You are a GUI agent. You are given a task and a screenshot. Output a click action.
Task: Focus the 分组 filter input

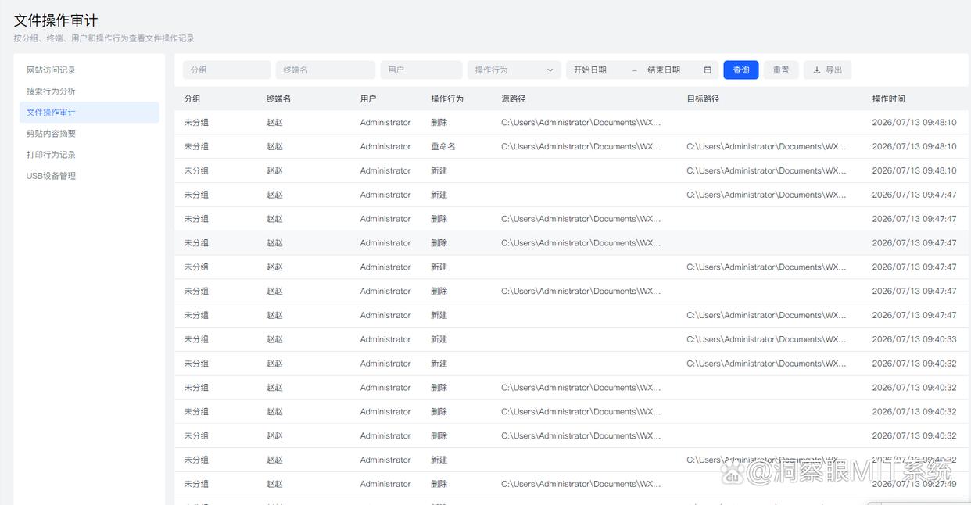227,70
